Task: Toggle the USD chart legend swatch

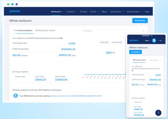Action: [109, 53]
